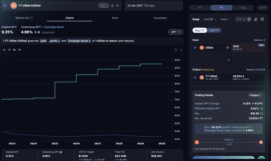Click the swap direction arrows icon
The height and width of the screenshot is (161, 271).
pos(229,60)
